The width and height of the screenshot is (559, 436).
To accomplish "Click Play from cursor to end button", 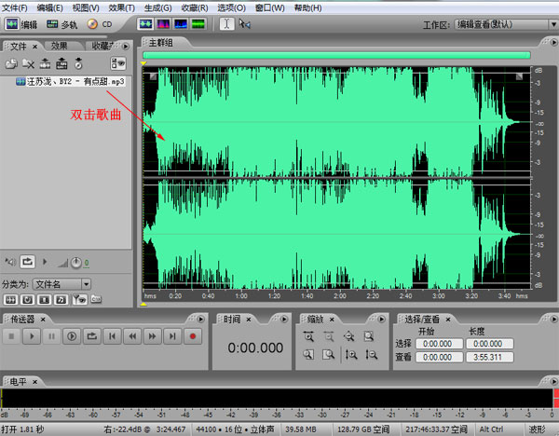I will coord(72,336).
